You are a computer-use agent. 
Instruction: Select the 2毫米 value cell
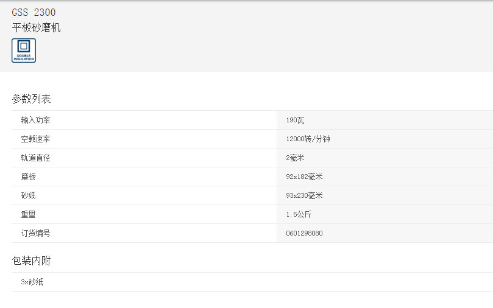[x=295, y=158]
